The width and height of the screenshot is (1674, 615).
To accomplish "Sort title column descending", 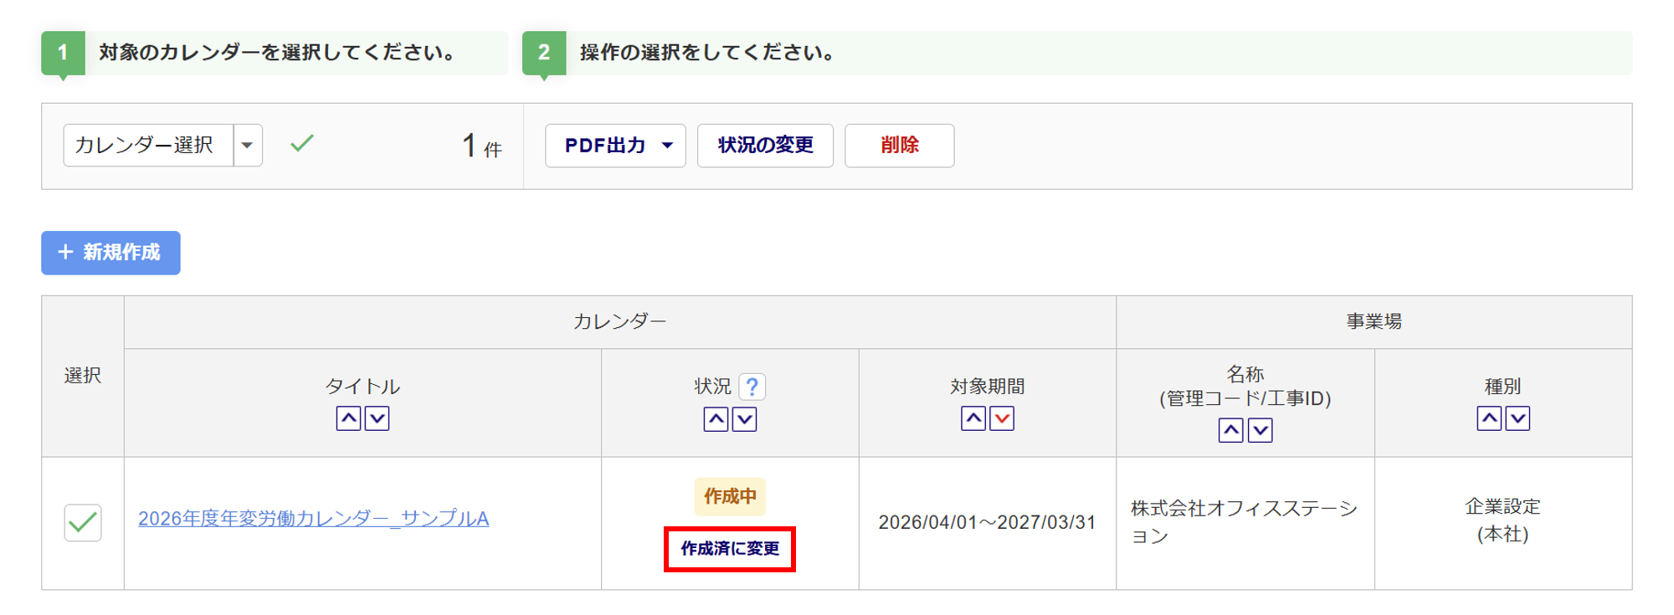I will point(377,418).
